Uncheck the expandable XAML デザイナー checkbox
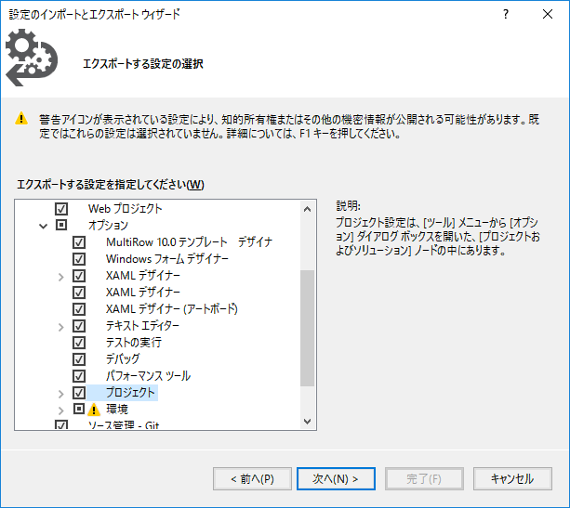 pos(79,276)
